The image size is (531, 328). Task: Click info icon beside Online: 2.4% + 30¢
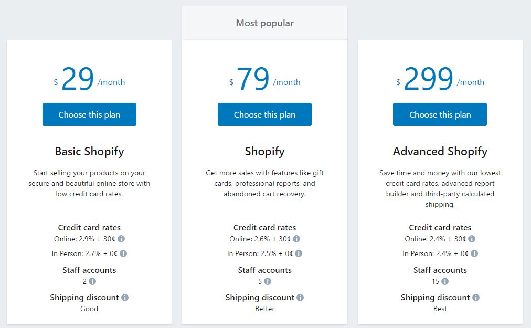[472, 239]
